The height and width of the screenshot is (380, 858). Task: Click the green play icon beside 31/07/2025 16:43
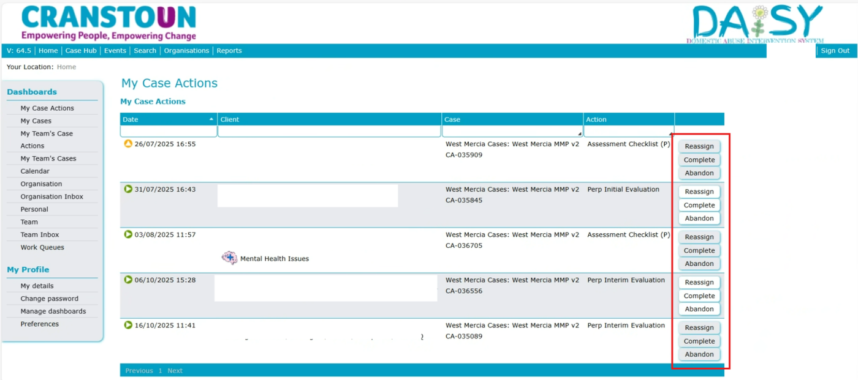[128, 189]
